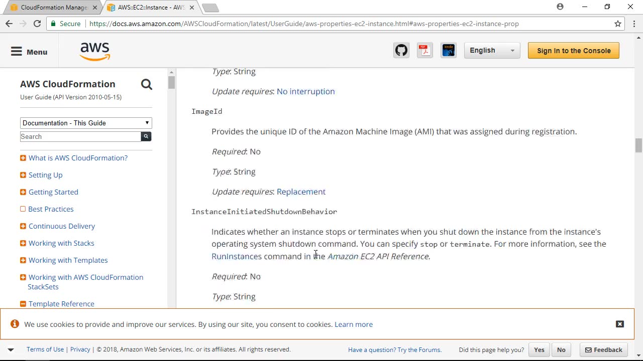643x361 pixels.
Task: Expand the Setting Up section
Action: point(23,175)
